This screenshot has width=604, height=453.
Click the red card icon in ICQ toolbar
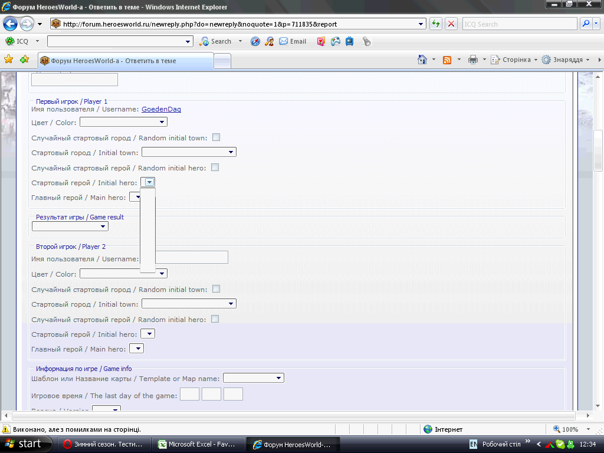point(321,41)
